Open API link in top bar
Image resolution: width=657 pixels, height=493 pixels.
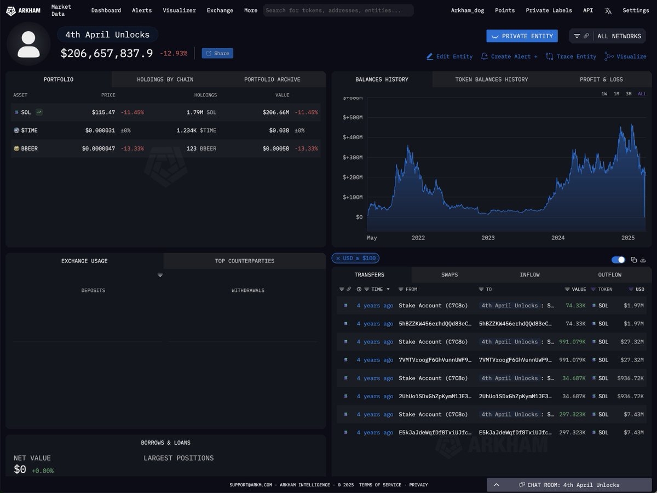[588, 10]
